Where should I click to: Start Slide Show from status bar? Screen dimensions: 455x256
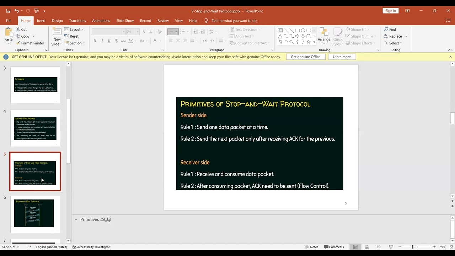pyautogui.click(x=391, y=247)
